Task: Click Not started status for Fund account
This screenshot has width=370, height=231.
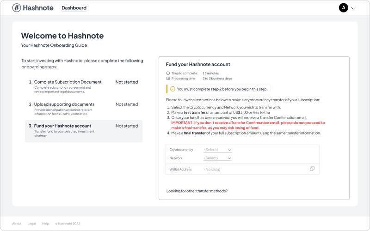Action: point(127,126)
